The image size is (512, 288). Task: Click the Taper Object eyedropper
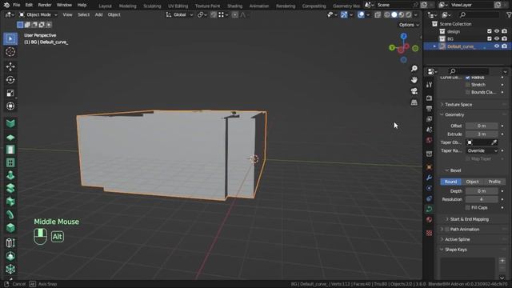click(x=494, y=142)
